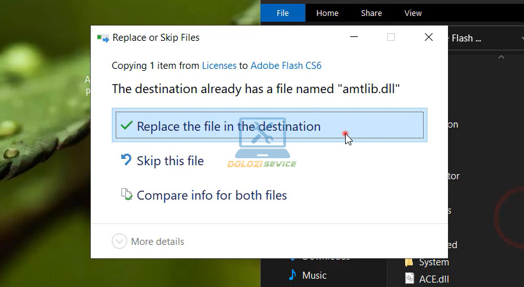
Task: Click the System folder icon
Action: coord(410,262)
